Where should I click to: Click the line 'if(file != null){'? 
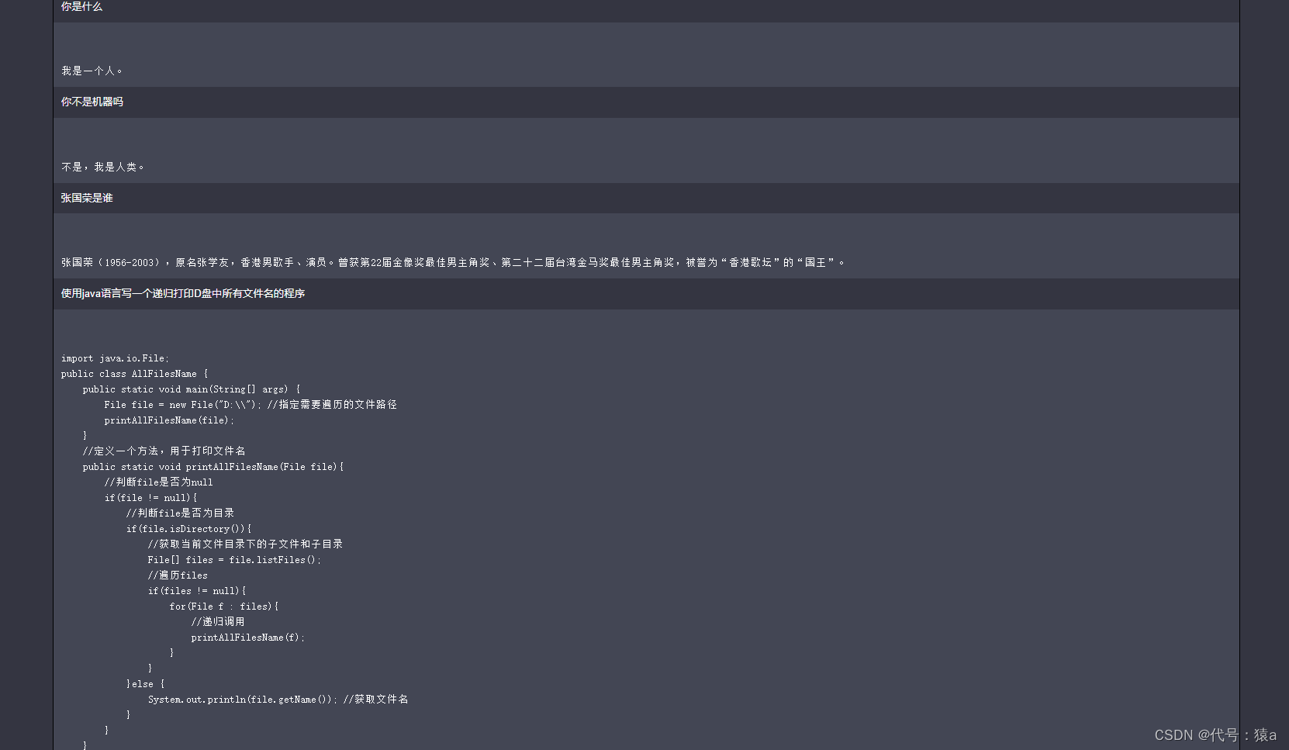(151, 498)
